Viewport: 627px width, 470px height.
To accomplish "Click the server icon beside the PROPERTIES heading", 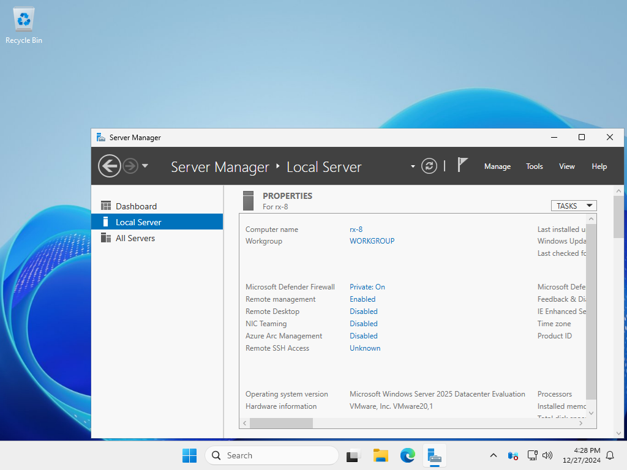I will [249, 201].
